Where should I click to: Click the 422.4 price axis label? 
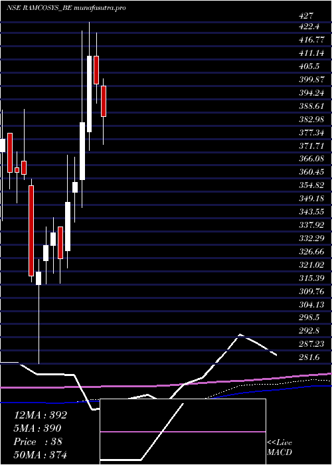[309, 27]
